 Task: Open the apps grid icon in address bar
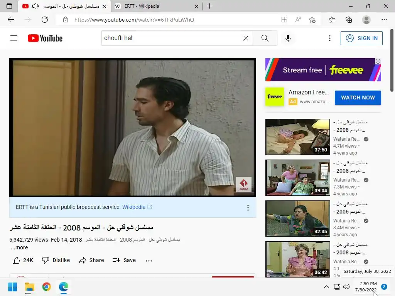284,20
